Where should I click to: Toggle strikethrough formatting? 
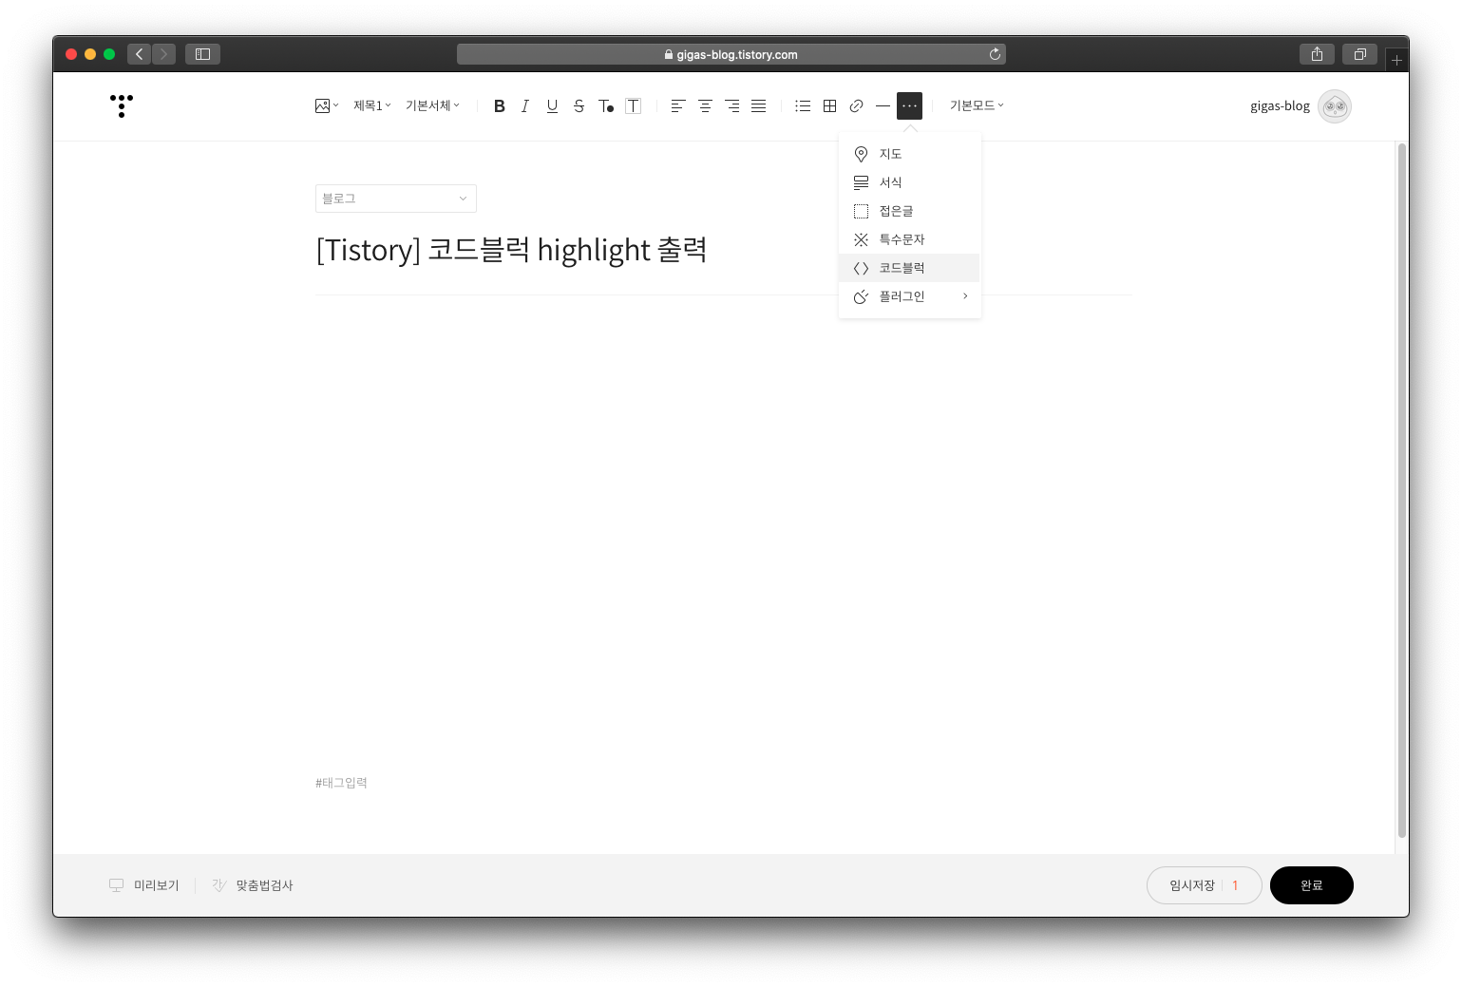tap(579, 106)
